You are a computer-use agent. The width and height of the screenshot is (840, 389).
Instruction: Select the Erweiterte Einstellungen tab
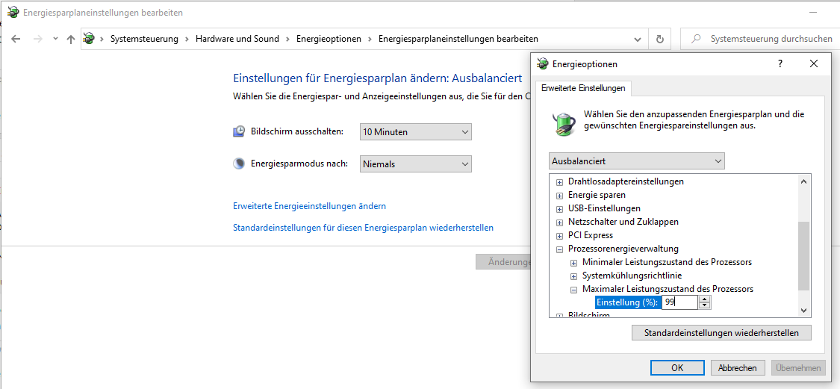583,88
